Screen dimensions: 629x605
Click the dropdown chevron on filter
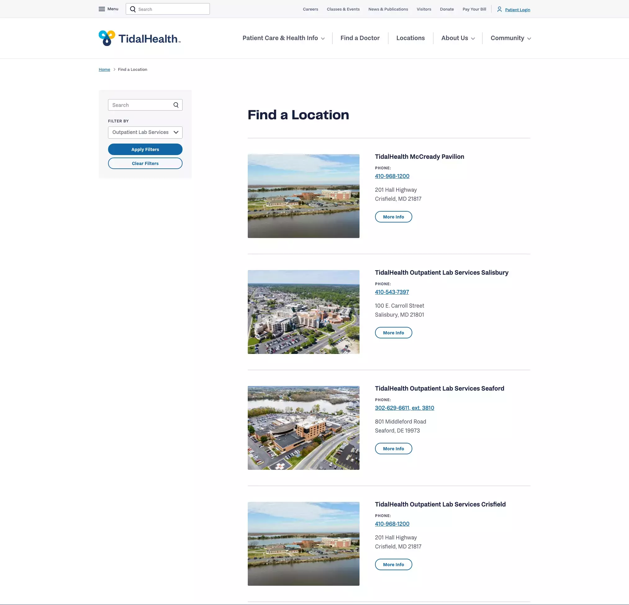(176, 132)
